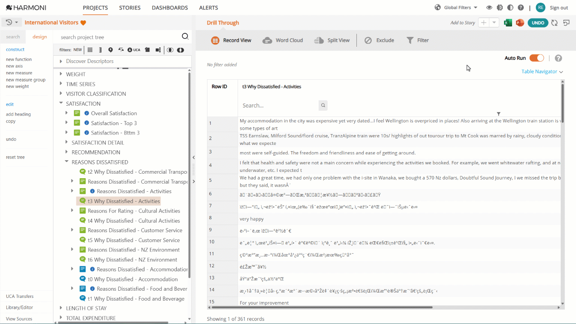This screenshot has height=324, width=576.
Task: Export results using the Excel icon
Action: [508, 23]
